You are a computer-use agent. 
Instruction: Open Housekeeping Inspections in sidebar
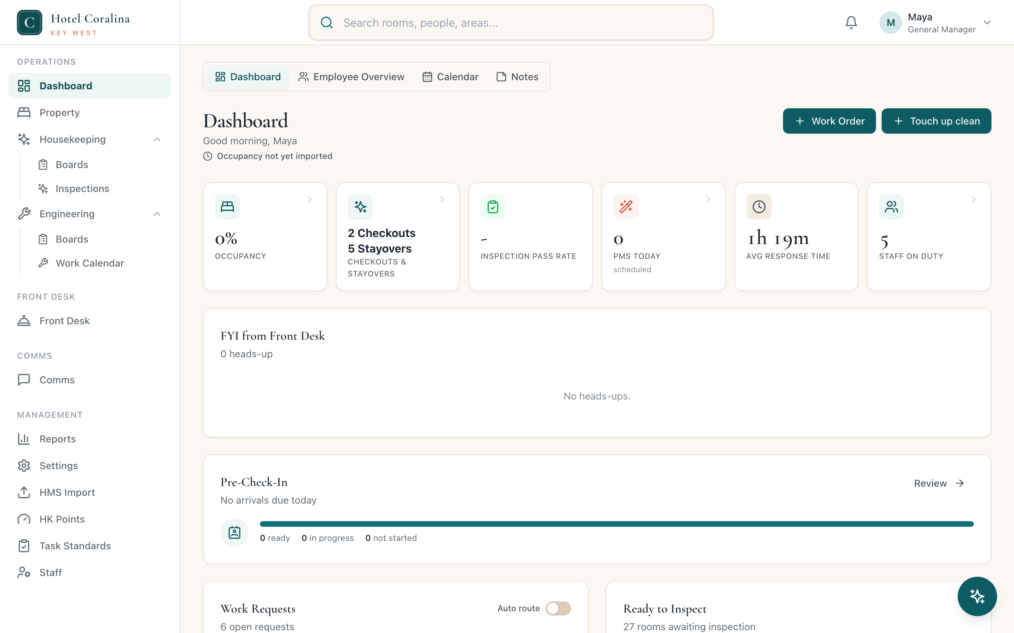coord(82,188)
